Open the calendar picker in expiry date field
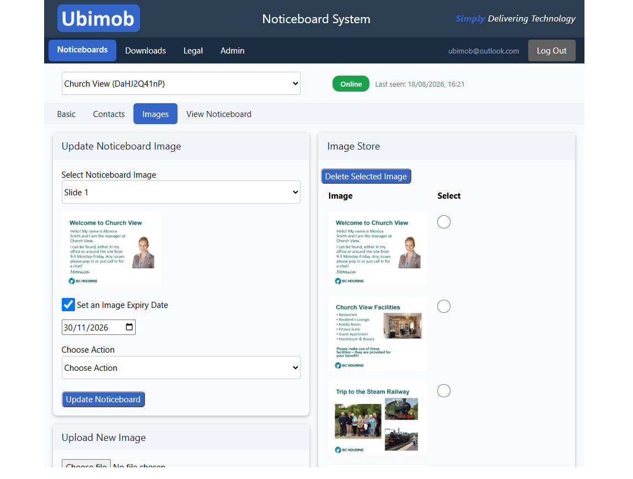This screenshot has width=633, height=479. (129, 327)
